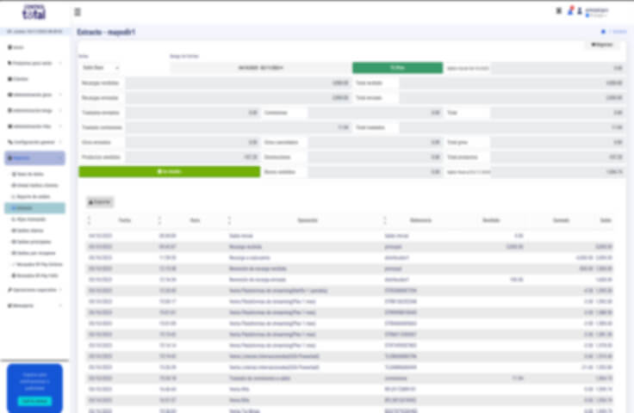Select Extracto in the Reportes submenu
The height and width of the screenshot is (413, 634).
point(24,207)
